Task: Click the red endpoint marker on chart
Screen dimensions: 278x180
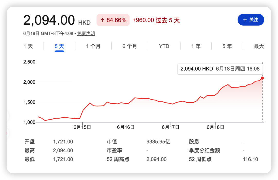Action: [262, 78]
